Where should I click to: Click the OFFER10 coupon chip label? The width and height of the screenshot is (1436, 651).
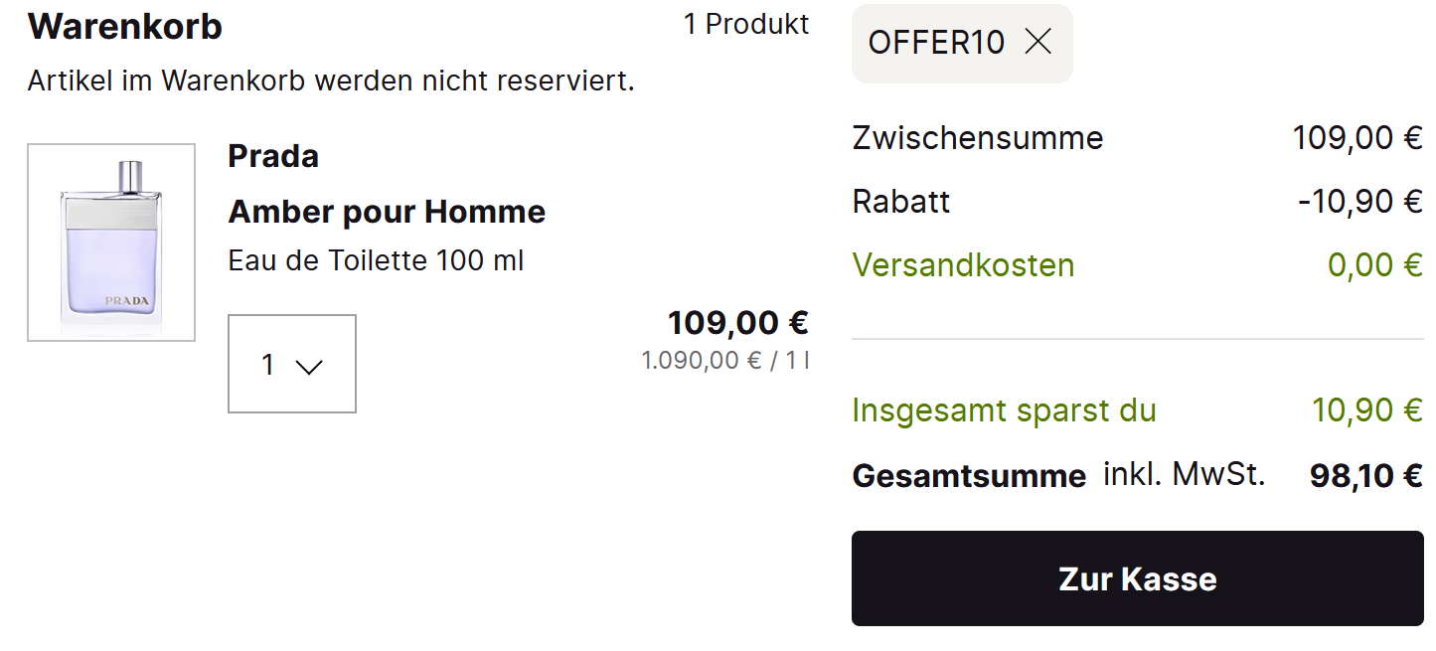pyautogui.click(x=936, y=42)
